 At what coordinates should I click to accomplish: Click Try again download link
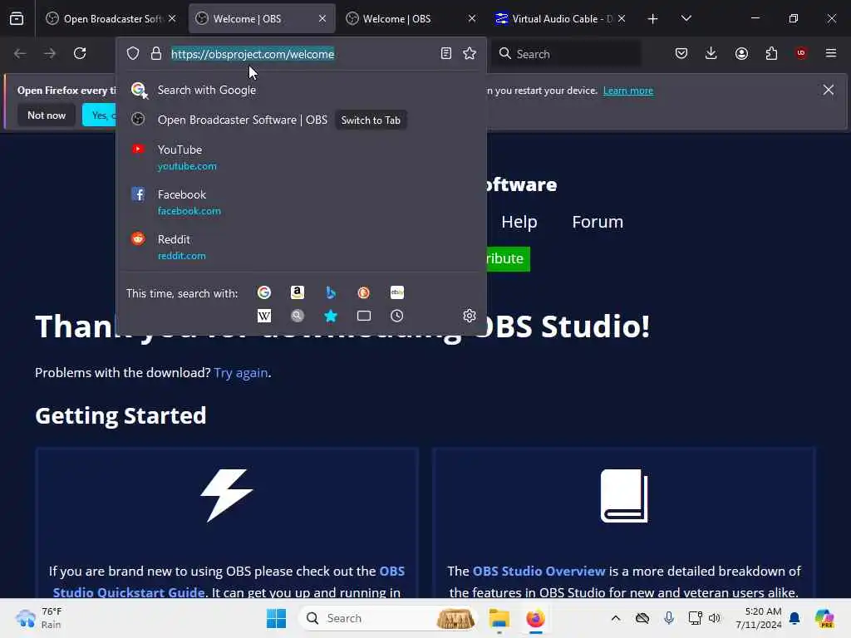[240, 373]
